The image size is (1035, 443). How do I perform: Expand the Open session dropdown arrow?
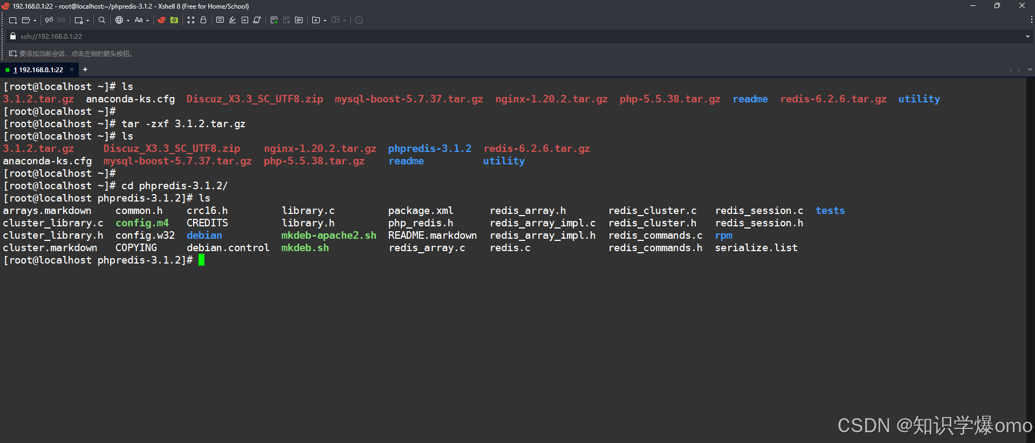click(35, 20)
